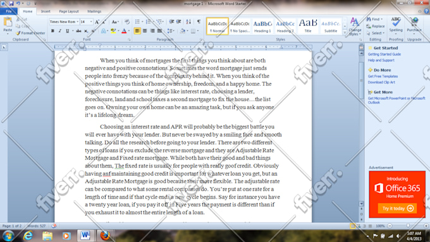The width and height of the screenshot is (430, 242).
Task: Toggle Underline formatting
Action: pyautogui.click(x=67, y=31)
